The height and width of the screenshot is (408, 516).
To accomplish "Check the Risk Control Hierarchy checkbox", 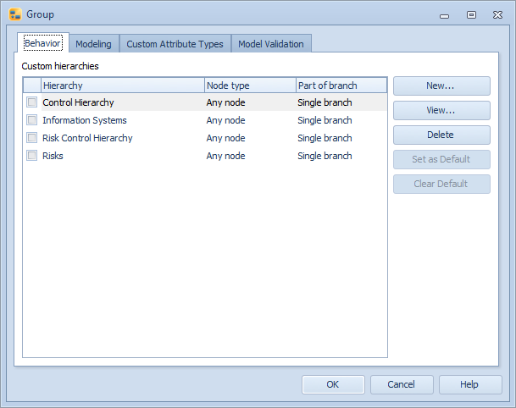I will (x=31, y=138).
